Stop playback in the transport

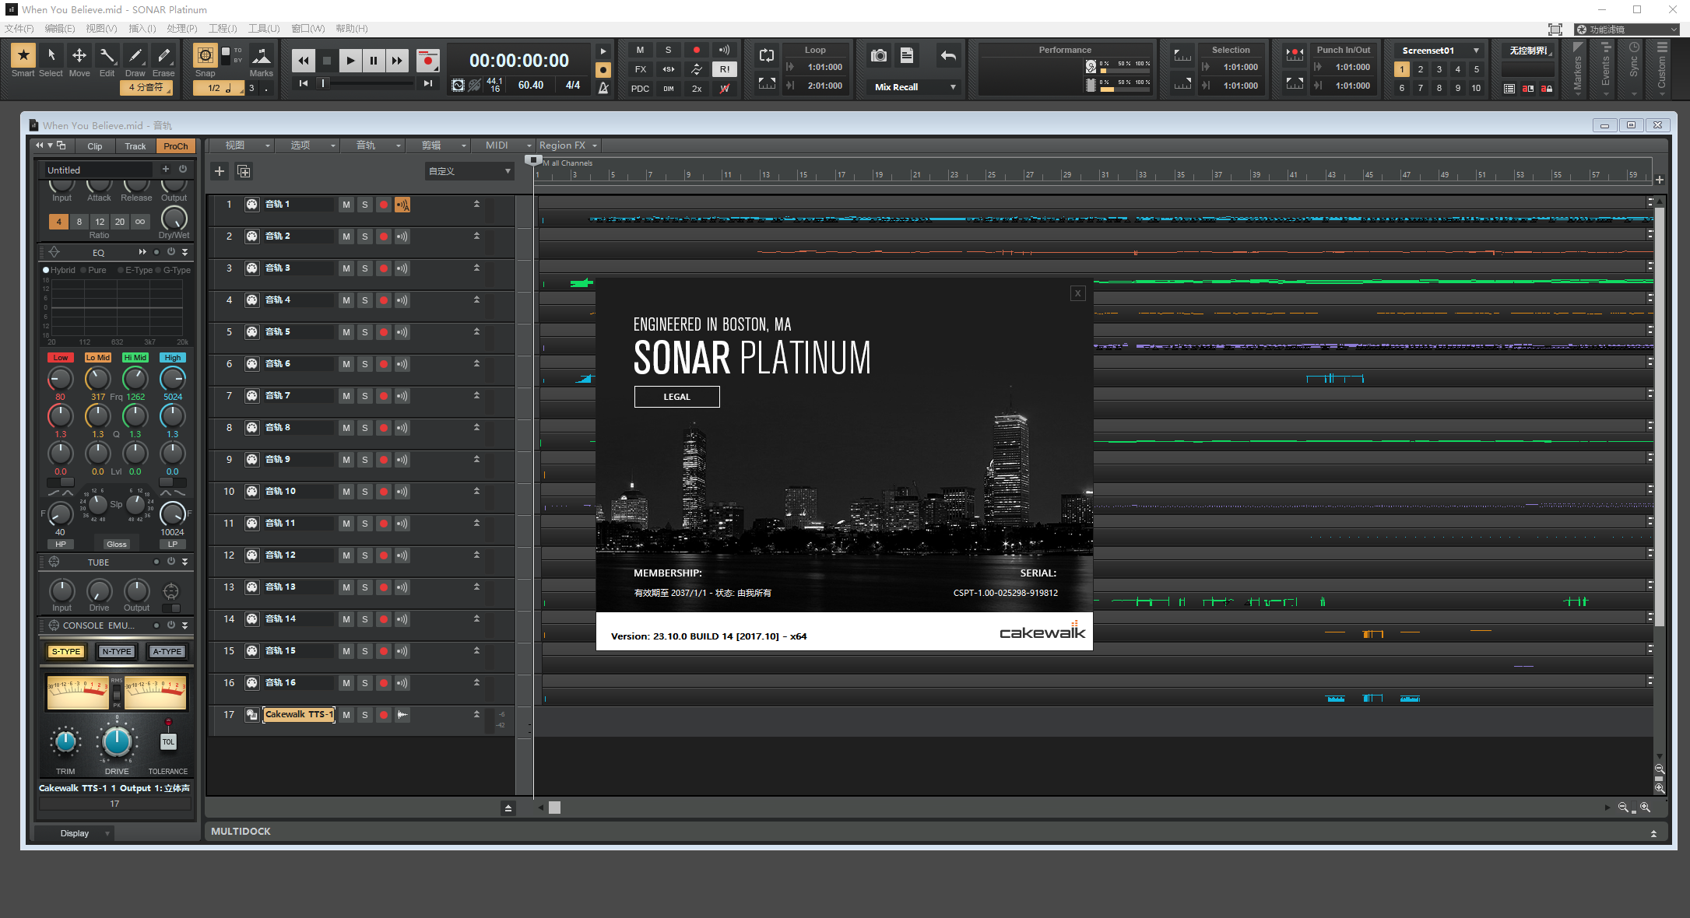327,61
